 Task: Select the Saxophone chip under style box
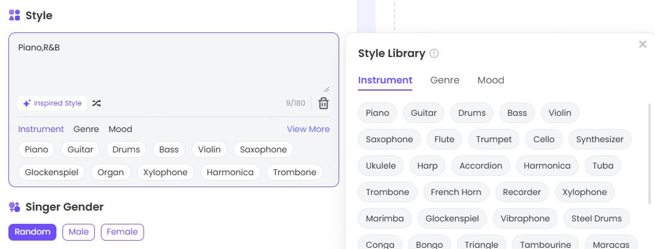[x=263, y=149]
